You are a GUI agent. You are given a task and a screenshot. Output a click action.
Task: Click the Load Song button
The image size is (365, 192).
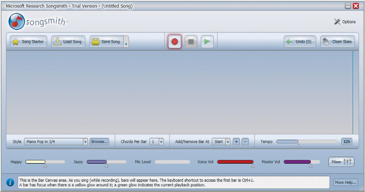click(x=68, y=42)
